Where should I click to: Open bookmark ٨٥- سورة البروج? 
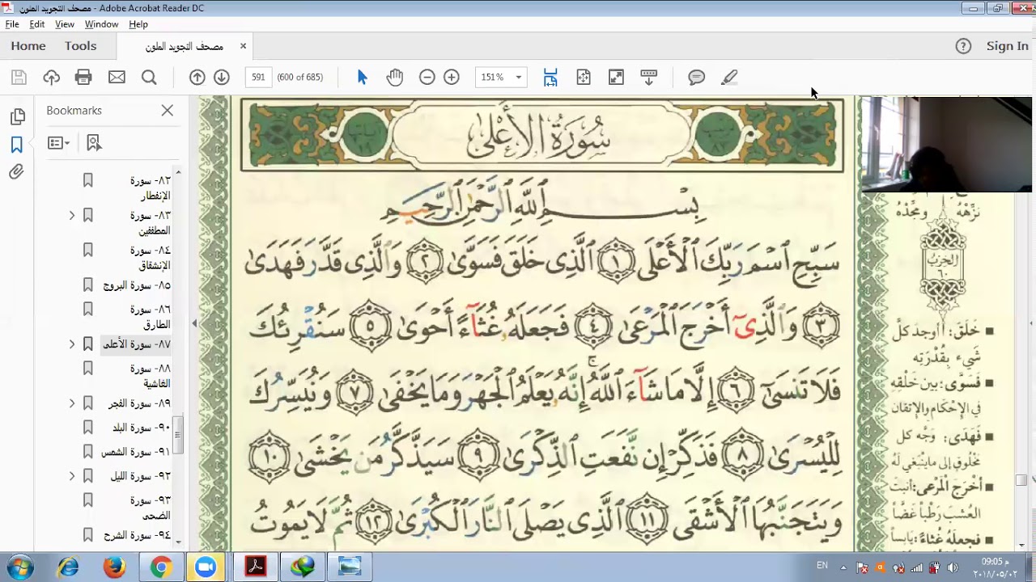tap(137, 285)
